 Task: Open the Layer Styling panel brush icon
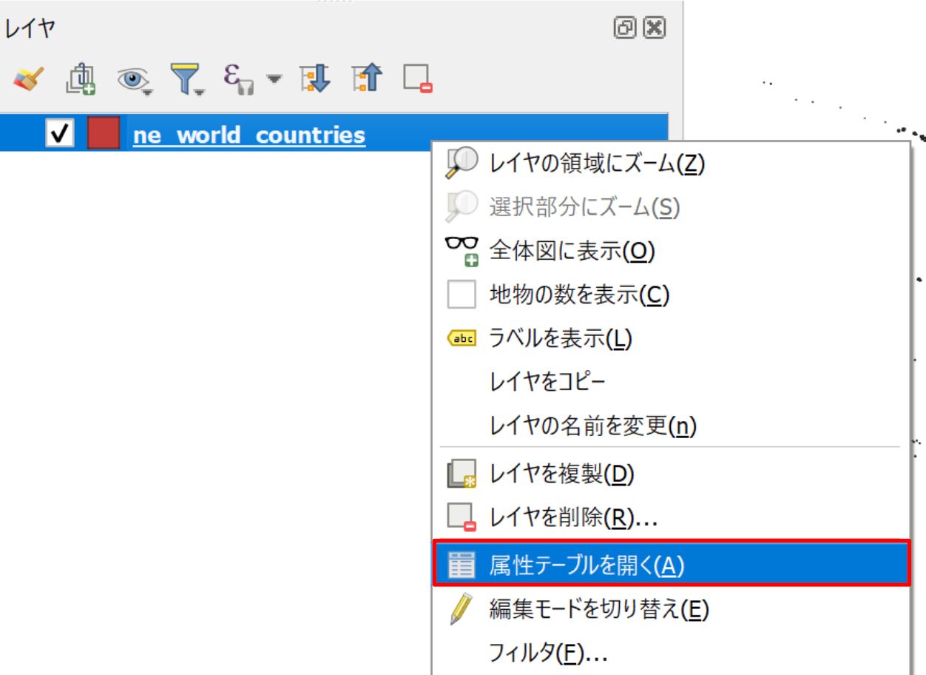[x=29, y=78]
